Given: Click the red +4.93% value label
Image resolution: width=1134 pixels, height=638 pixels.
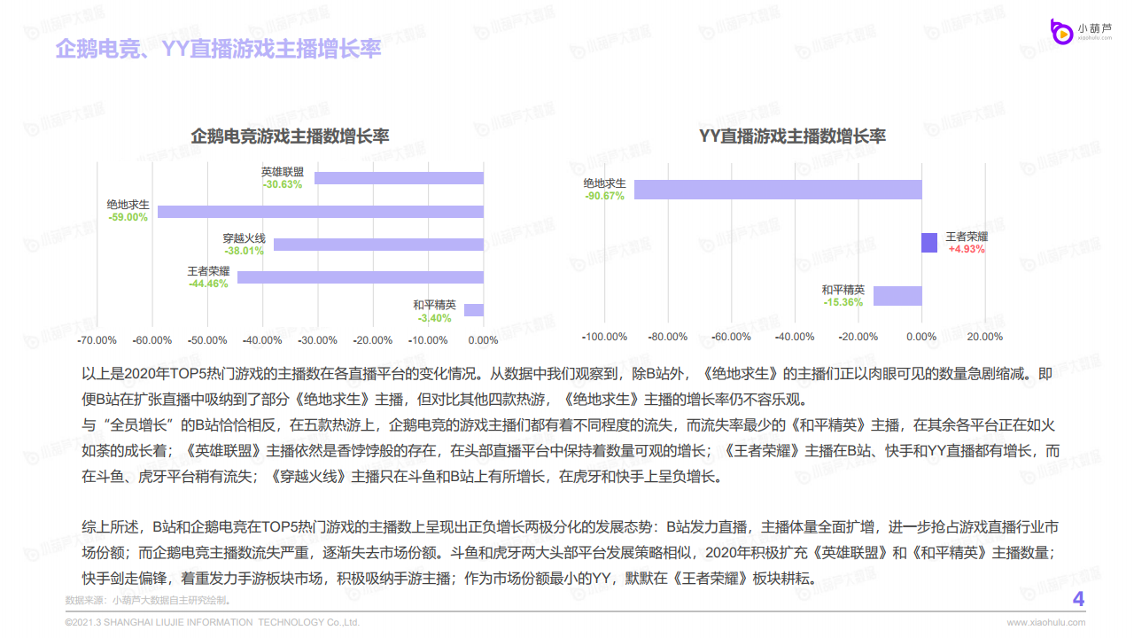Looking at the screenshot, I should [x=967, y=249].
